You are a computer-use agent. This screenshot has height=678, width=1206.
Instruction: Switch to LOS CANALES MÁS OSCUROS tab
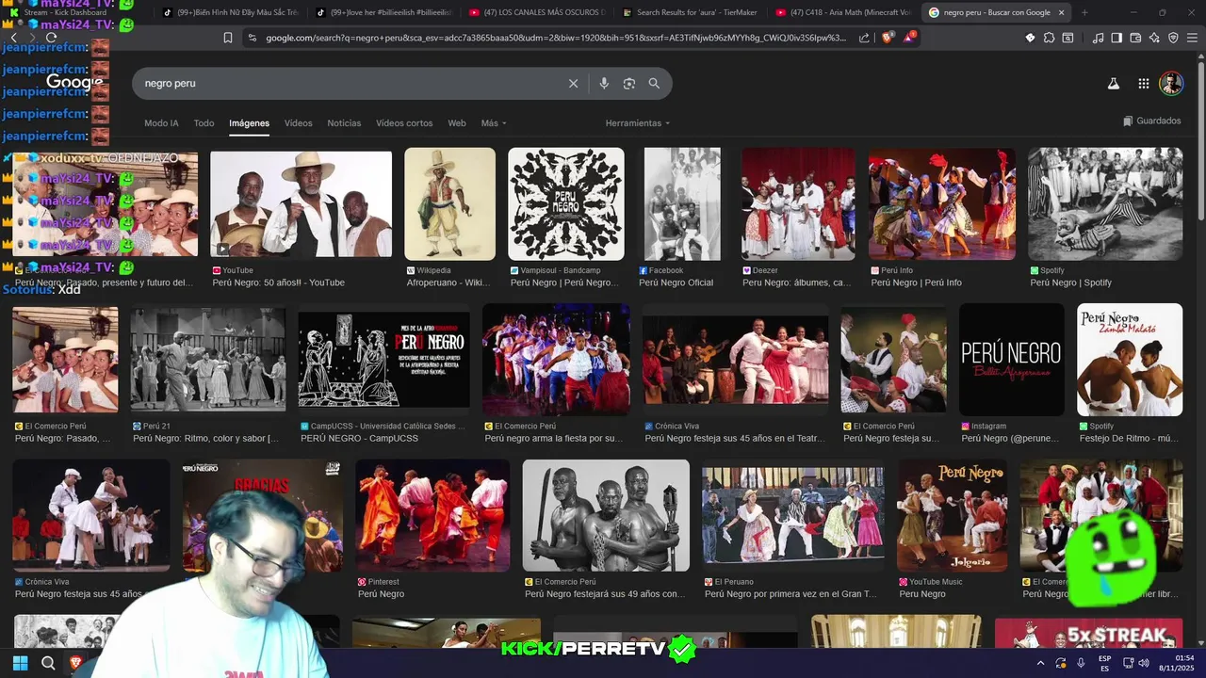pyautogui.click(x=536, y=12)
